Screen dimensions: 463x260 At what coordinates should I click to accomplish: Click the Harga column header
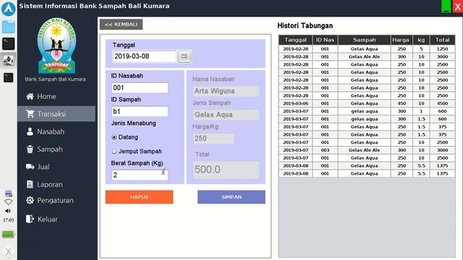tap(401, 40)
